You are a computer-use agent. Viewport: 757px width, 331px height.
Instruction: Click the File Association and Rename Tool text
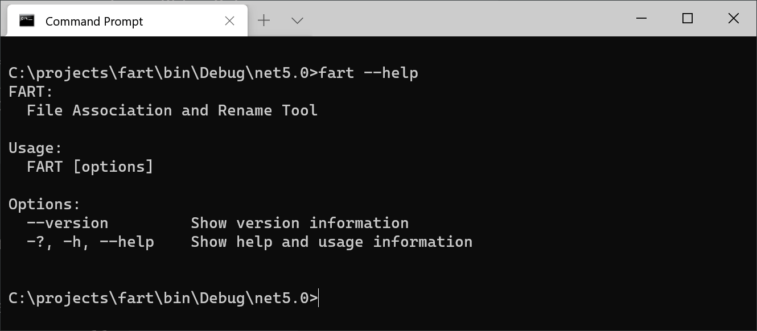tap(171, 110)
